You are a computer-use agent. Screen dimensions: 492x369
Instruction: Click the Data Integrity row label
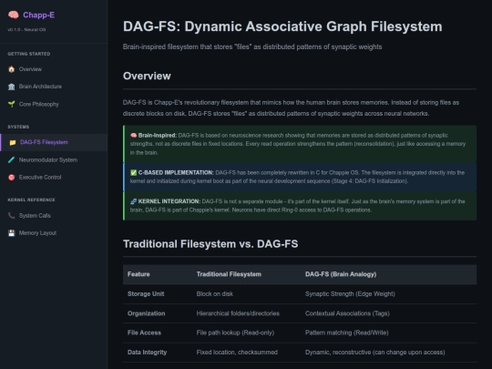(x=147, y=353)
